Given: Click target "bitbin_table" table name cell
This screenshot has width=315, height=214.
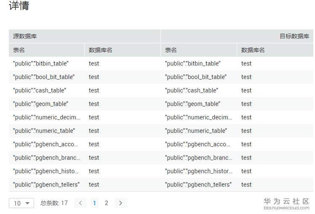Looking at the screenshot, I should click(193, 63).
